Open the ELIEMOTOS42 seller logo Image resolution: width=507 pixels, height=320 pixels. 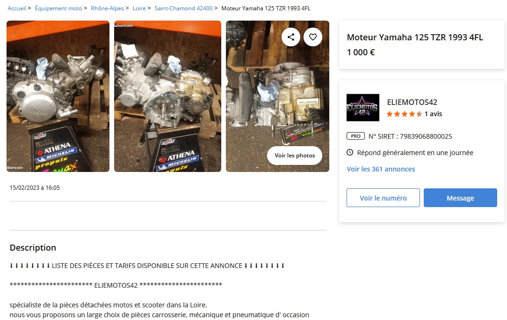click(x=363, y=108)
